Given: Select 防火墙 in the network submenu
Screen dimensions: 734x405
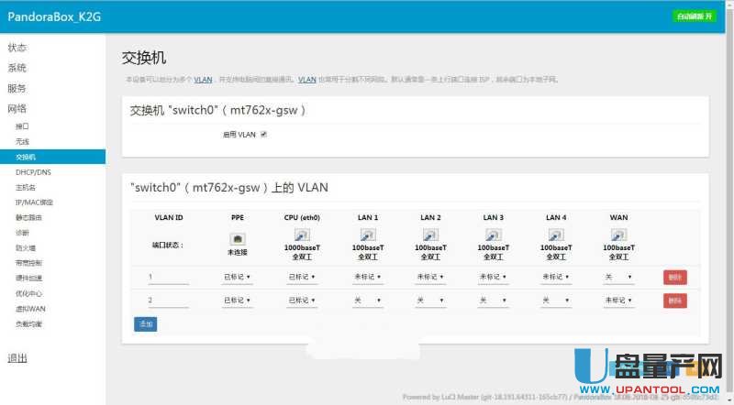Looking at the screenshot, I should 26,247.
